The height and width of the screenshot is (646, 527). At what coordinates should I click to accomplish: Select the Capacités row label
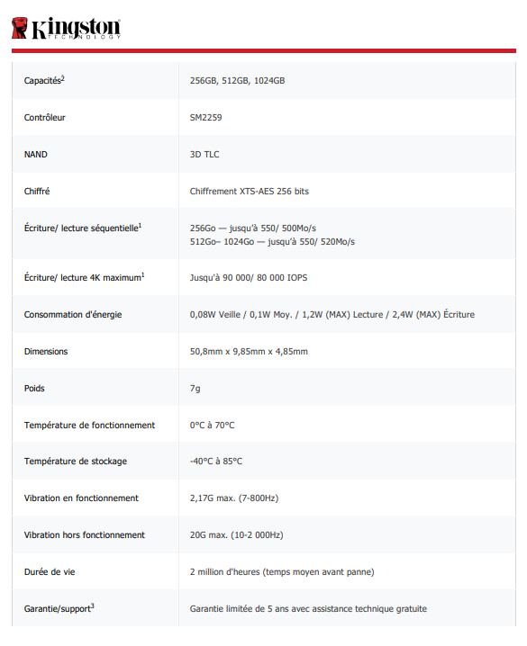pos(44,80)
